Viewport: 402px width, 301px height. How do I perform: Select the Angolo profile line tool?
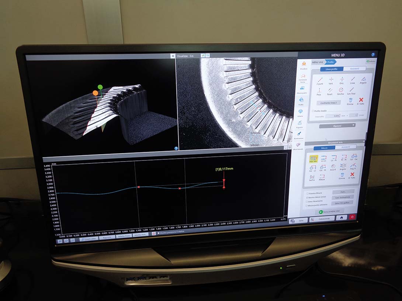pos(363,80)
